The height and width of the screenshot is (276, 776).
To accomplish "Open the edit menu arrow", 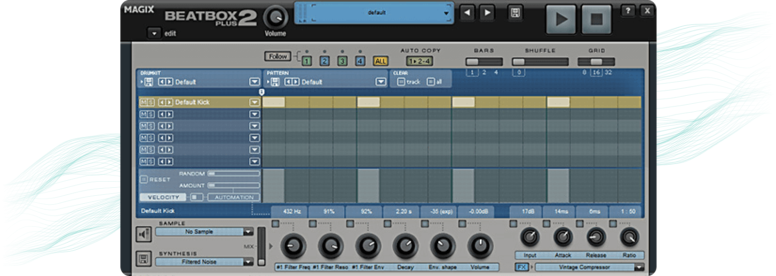I will point(154,33).
